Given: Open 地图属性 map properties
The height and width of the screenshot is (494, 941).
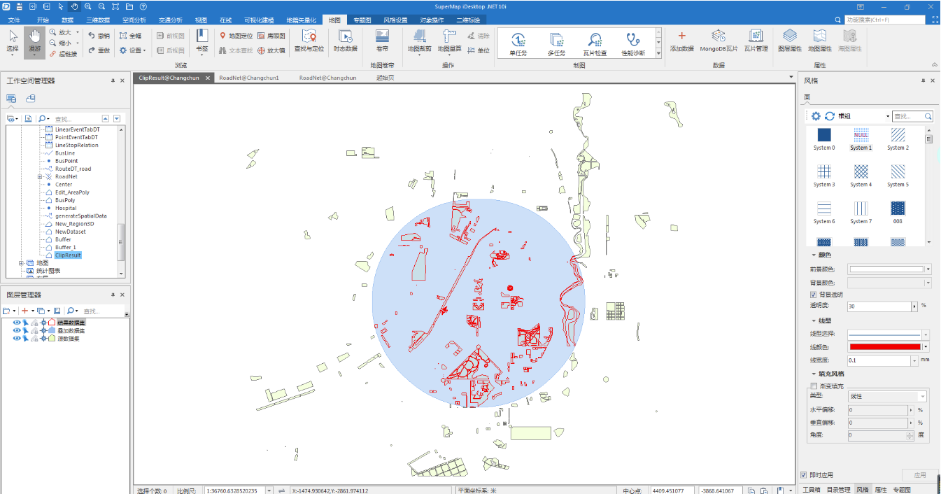Looking at the screenshot, I should (x=819, y=42).
